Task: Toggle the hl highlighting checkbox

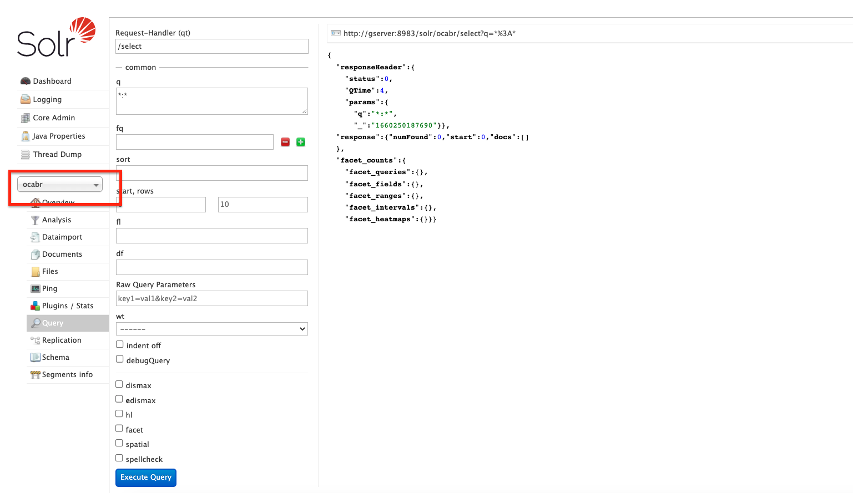Action: 119,414
